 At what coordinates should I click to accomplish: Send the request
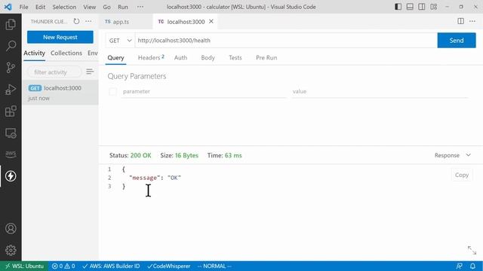[x=457, y=40]
